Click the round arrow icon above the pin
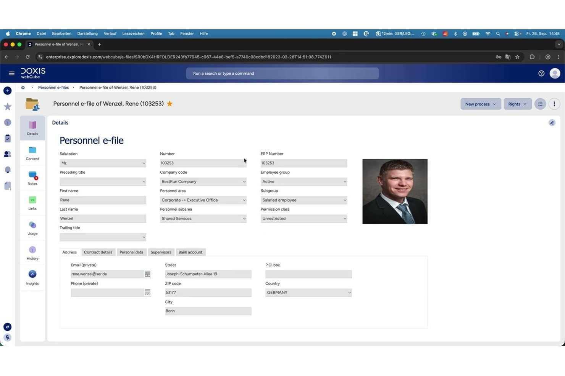 tap(7, 327)
